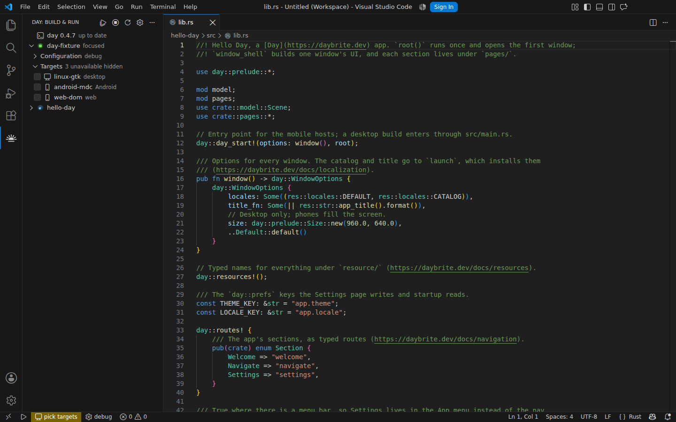Expand the hello-day project node
This screenshot has width=676, height=422.
pos(31,108)
